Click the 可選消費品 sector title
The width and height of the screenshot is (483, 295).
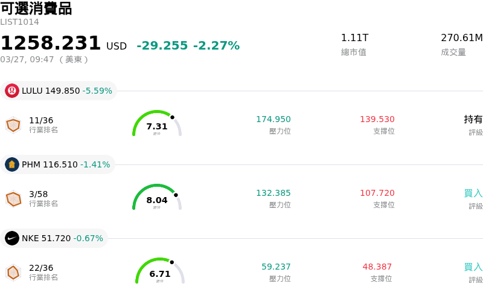click(36, 8)
